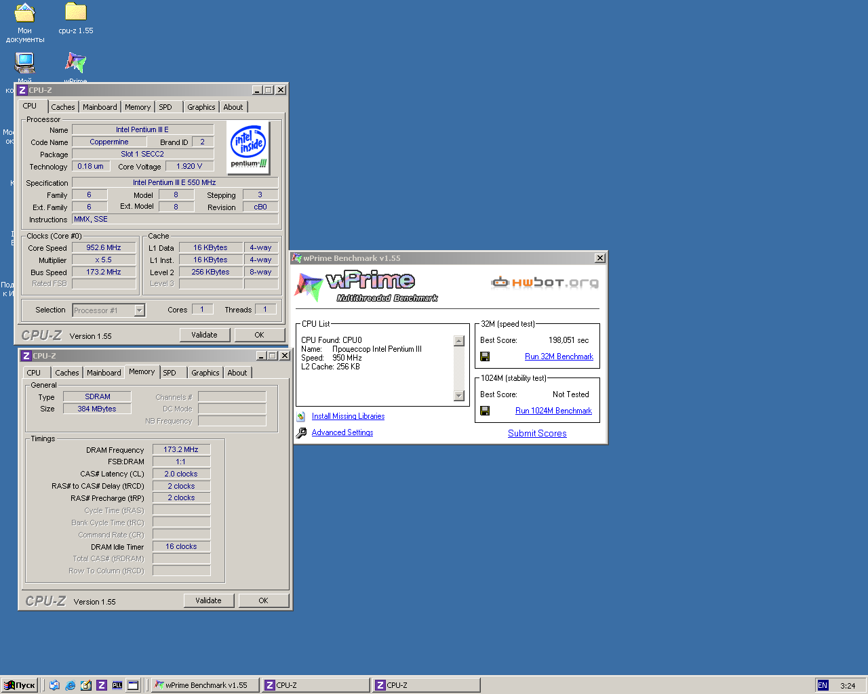
Task: Switch to CPU tab in lower CPU-Z window
Action: click(x=34, y=373)
